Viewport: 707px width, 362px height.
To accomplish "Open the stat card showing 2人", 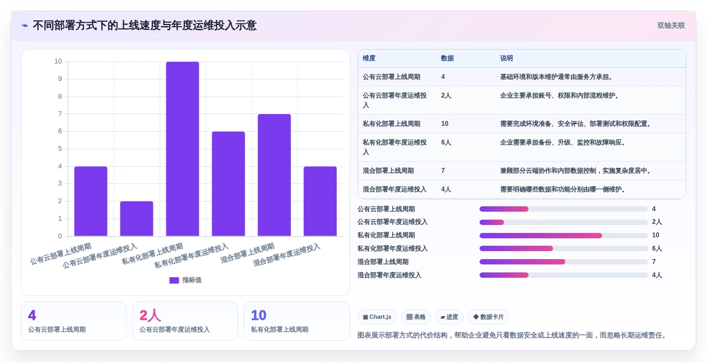I will point(185,321).
